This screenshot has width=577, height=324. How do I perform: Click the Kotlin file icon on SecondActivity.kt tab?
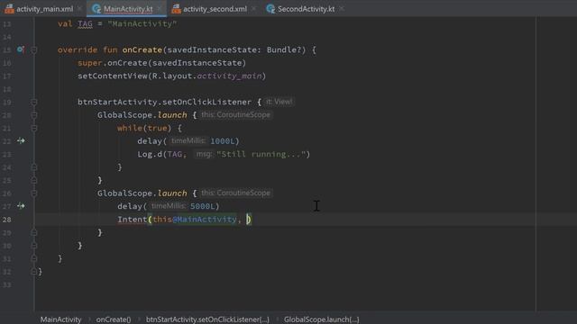(270, 9)
